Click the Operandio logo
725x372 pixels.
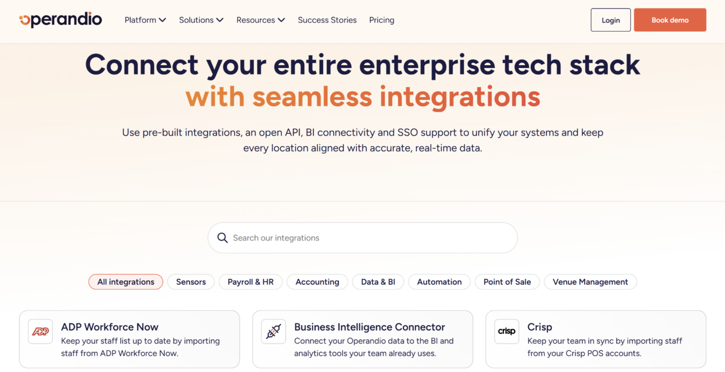pyautogui.click(x=61, y=20)
